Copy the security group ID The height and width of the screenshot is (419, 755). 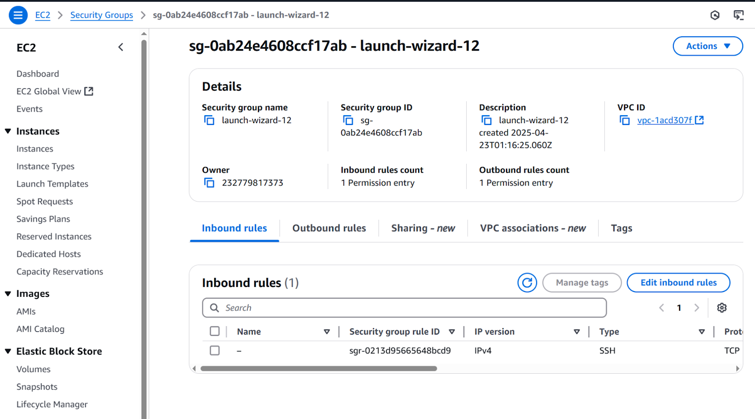pos(348,120)
